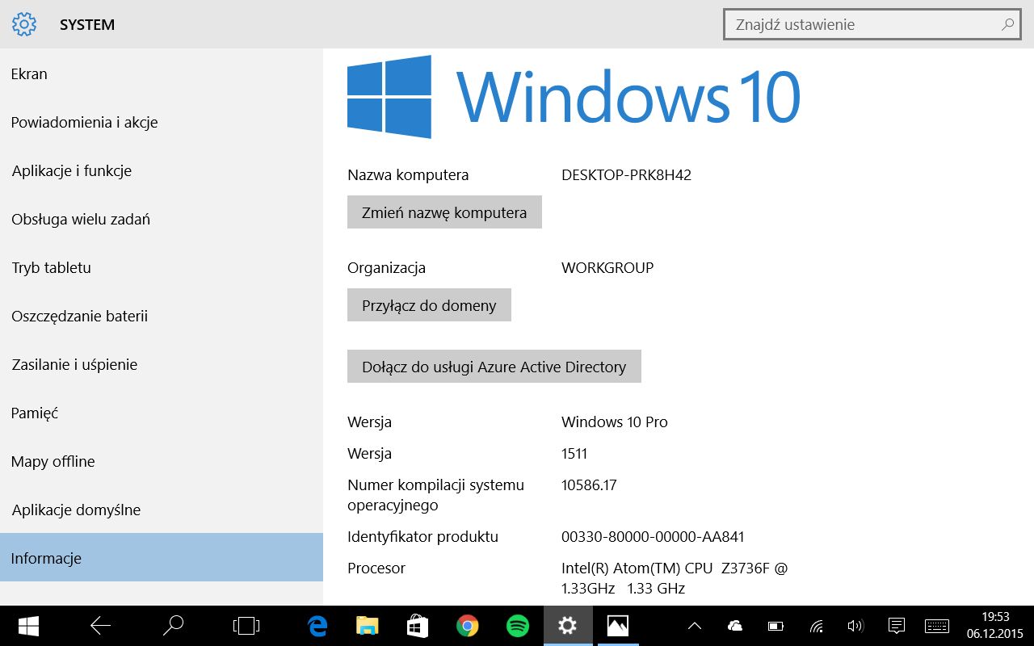Click Identyfikator produktu label

(x=422, y=536)
